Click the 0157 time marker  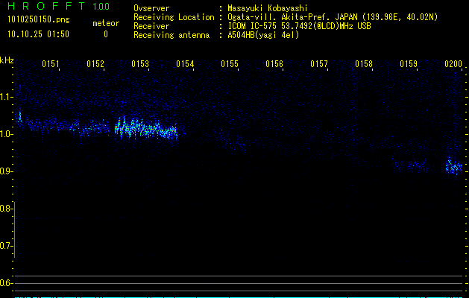[319, 64]
